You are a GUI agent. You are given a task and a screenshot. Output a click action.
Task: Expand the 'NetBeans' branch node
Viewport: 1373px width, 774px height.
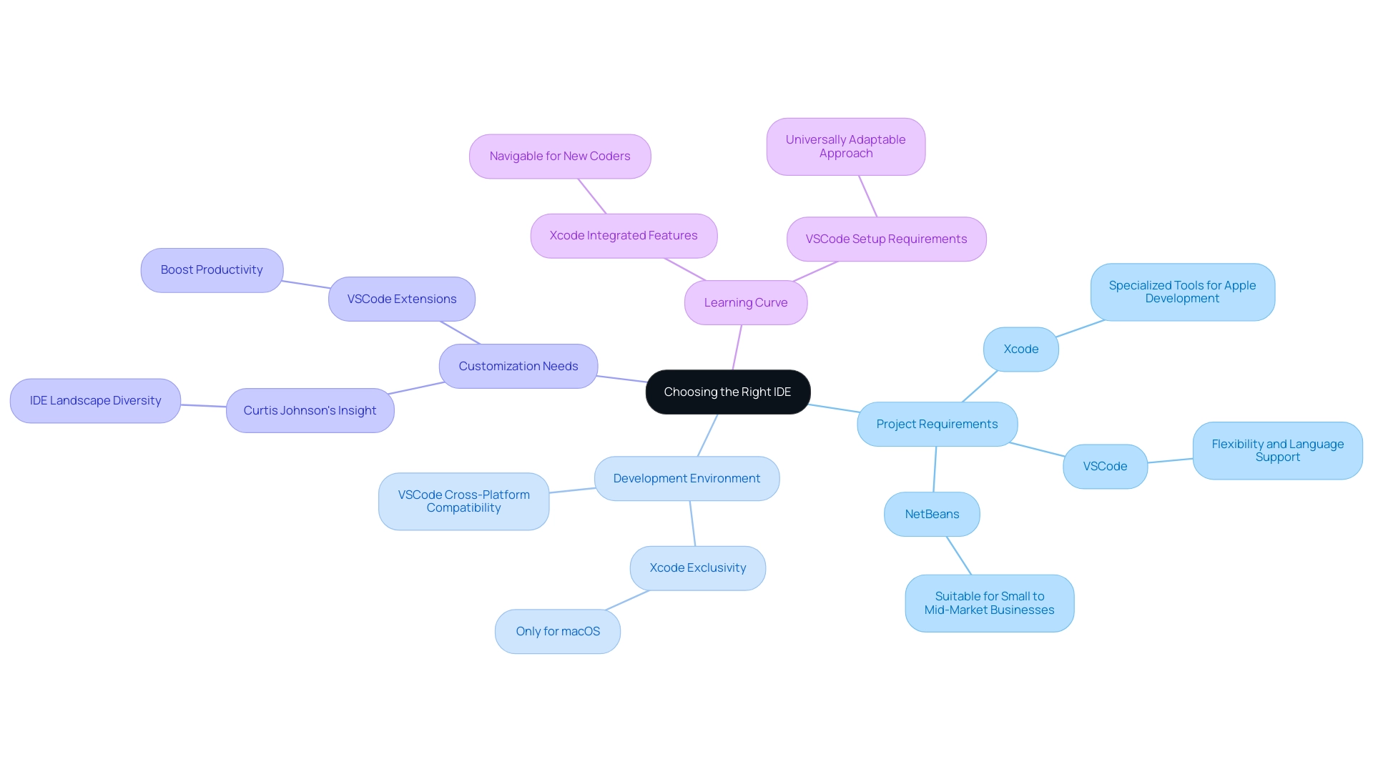[932, 513]
